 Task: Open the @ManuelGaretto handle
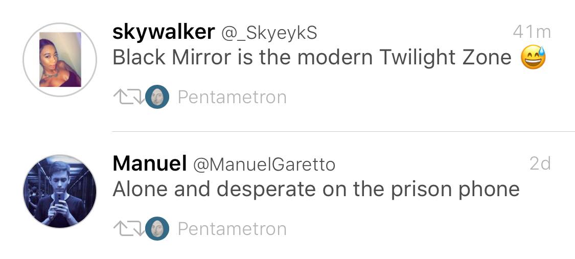click(x=264, y=165)
